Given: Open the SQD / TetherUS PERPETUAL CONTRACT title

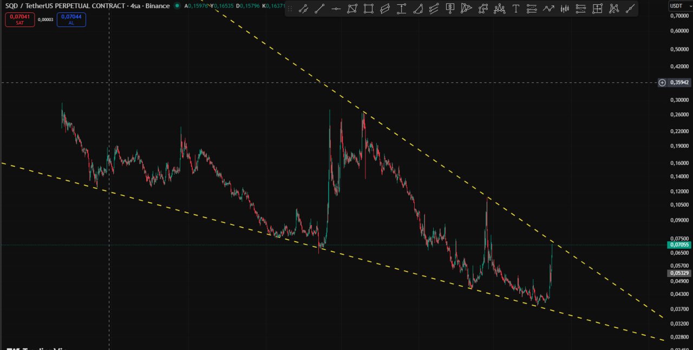Looking at the screenshot, I should click(87, 6).
